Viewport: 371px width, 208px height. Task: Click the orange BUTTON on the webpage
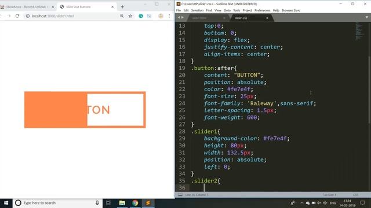click(x=85, y=110)
